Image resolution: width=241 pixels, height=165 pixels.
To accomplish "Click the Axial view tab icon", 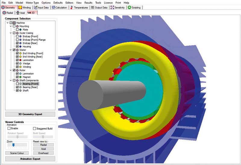I will click(x=18, y=13).
